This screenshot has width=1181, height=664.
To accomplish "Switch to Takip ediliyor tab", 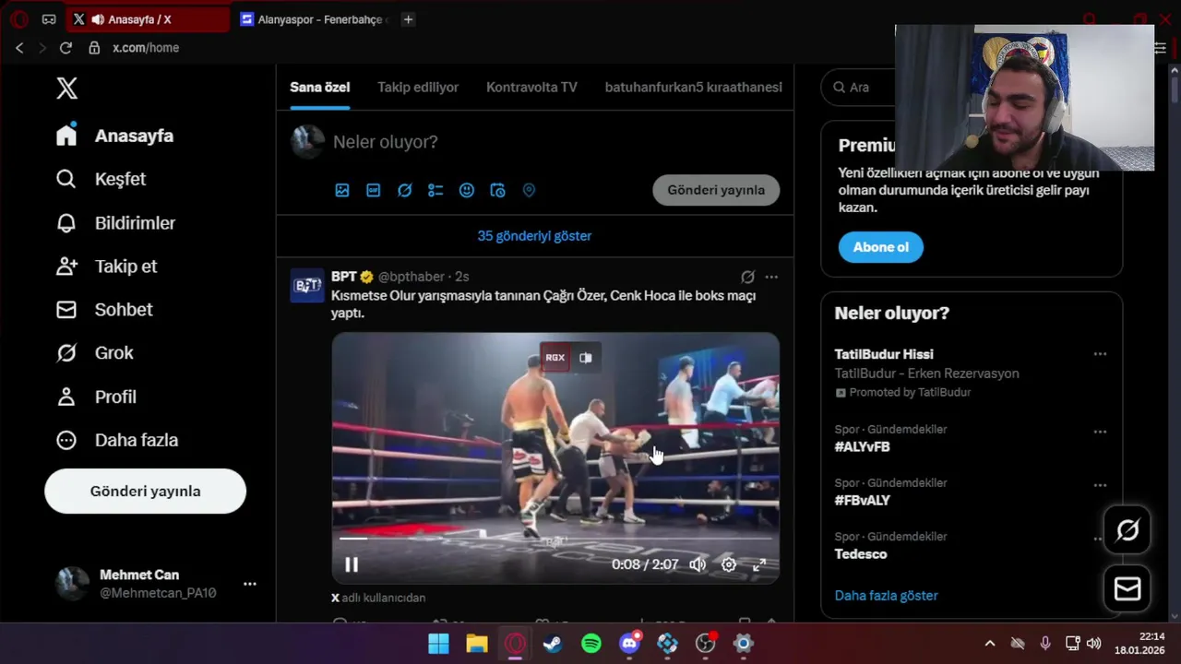I will (418, 88).
